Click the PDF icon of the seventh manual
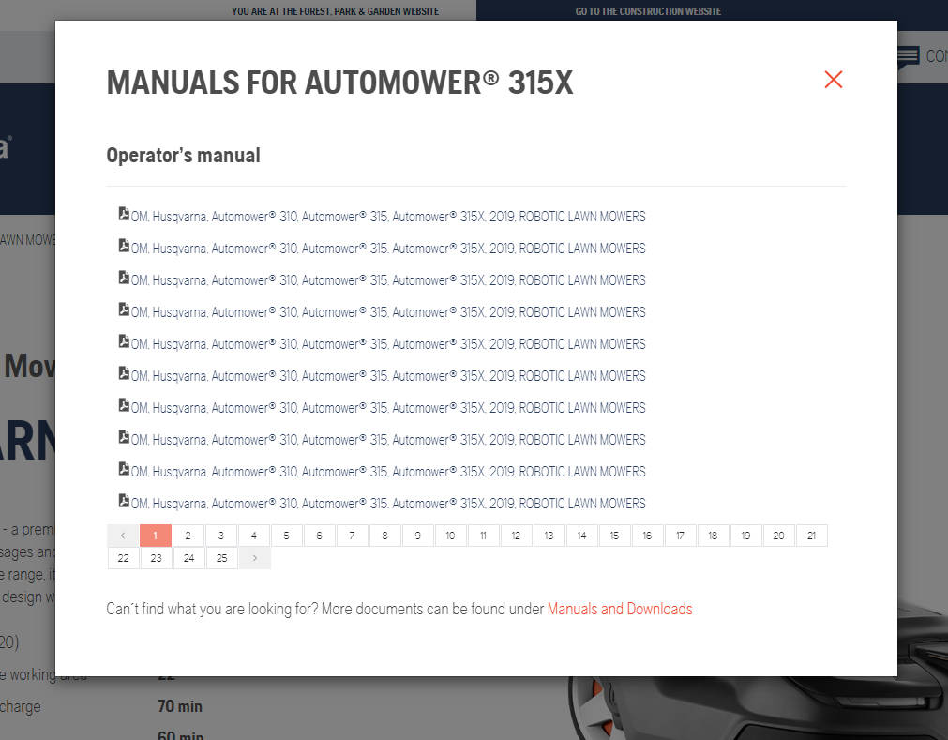 click(x=124, y=405)
